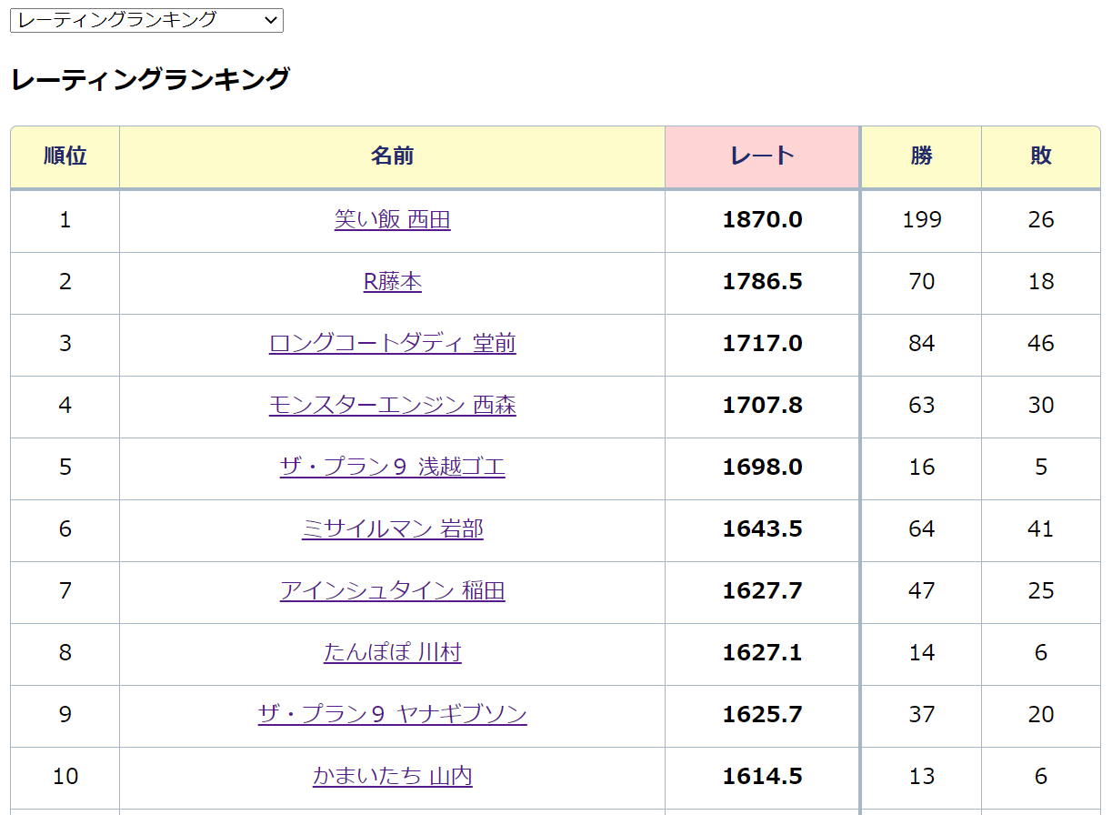Open 笑い飯 西田 player link

point(392,219)
